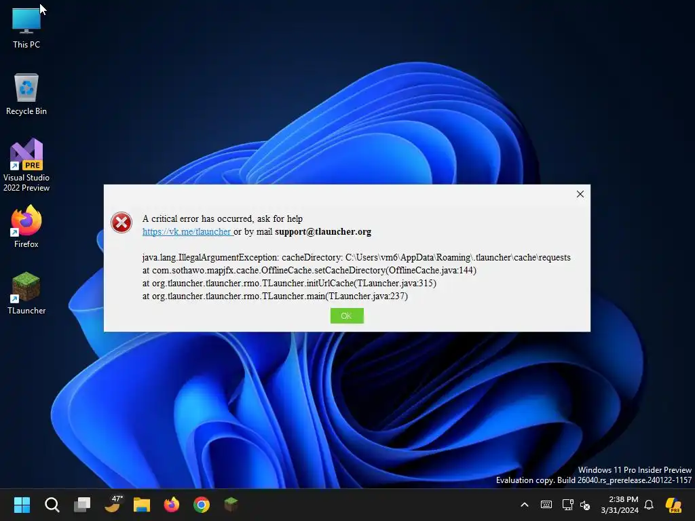695x521 pixels.
Task: Open the notification bell
Action: [649, 505]
